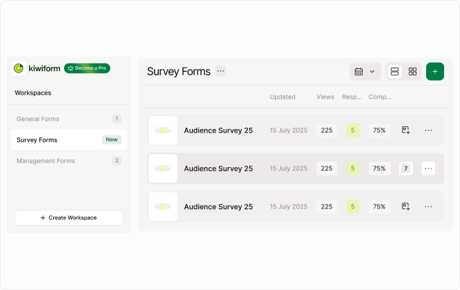Click the Create Workspace button

69,217
